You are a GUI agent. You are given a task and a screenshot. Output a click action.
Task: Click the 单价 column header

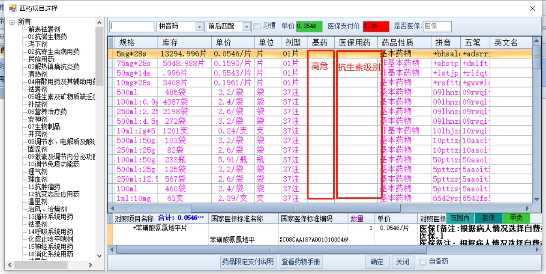tap(233, 43)
